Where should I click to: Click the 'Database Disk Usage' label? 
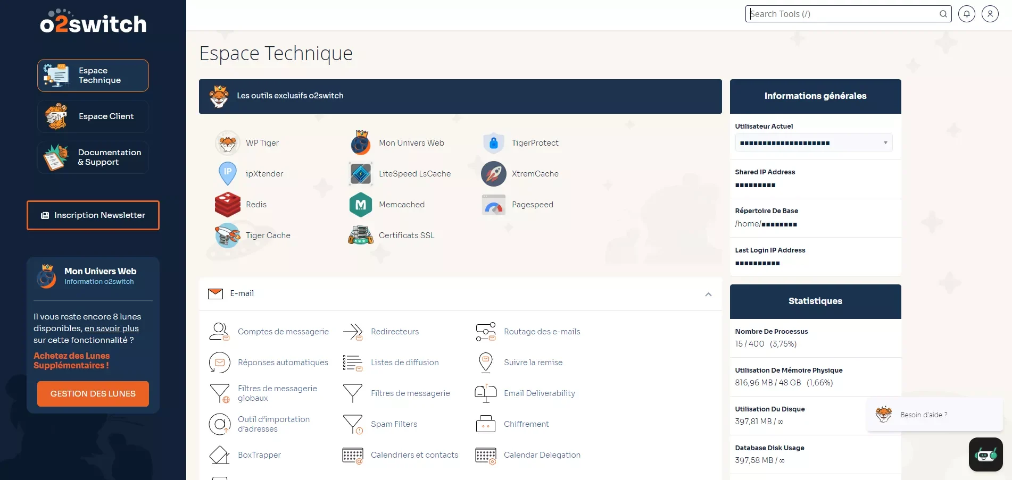point(769,448)
